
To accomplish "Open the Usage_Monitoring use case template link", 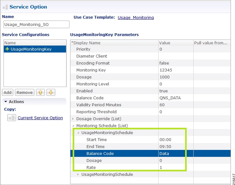I will tap(136, 18).
